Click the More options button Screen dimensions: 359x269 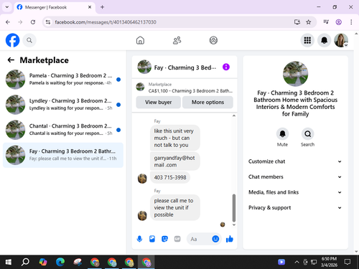click(x=208, y=102)
